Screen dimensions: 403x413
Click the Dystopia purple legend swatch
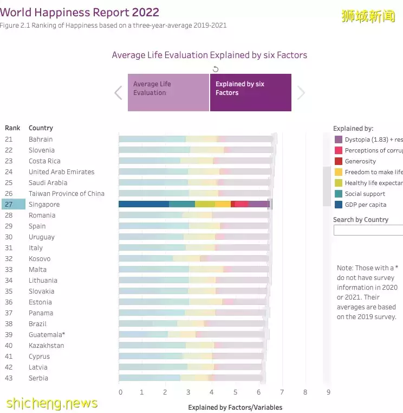339,139
